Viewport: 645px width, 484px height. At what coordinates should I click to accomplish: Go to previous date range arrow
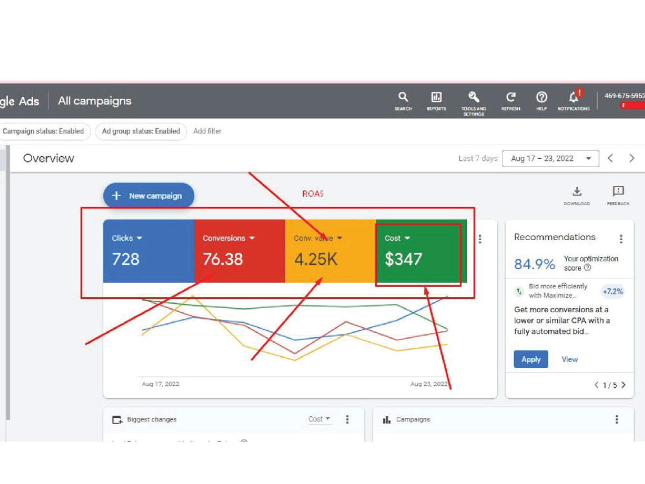pos(610,159)
